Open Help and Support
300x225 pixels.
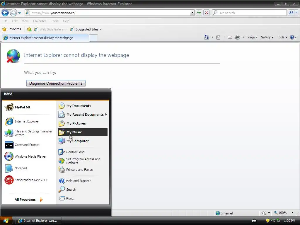(82, 181)
